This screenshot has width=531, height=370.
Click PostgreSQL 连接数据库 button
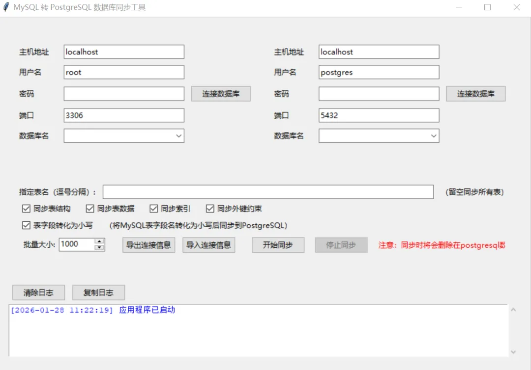click(x=476, y=94)
